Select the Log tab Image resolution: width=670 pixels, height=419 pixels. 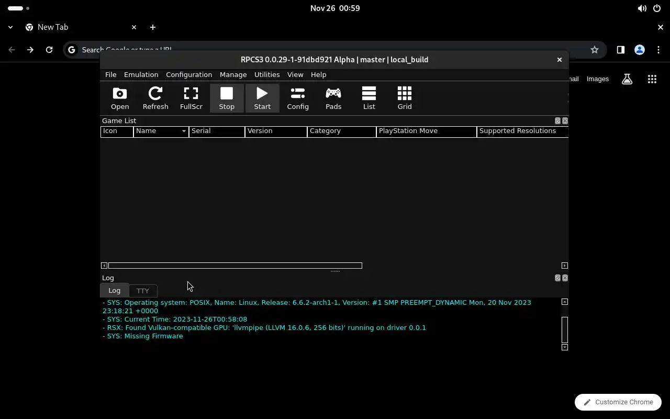[114, 290]
